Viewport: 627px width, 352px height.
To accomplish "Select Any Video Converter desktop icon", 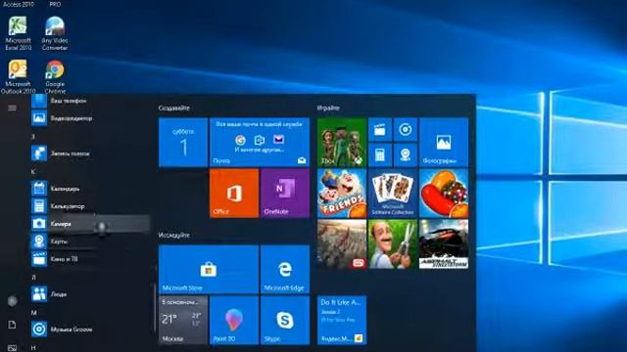I will coord(55,33).
